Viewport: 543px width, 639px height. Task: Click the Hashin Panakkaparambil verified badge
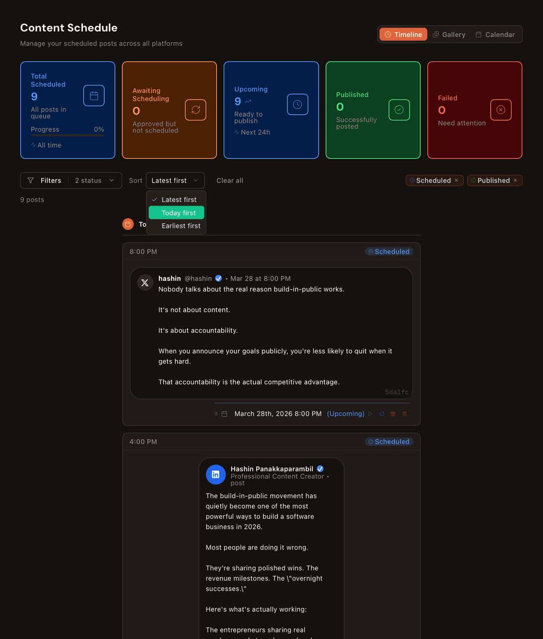coord(320,469)
